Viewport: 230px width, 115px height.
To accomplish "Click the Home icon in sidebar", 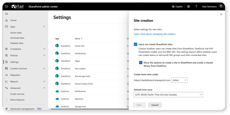I will point(6,20).
